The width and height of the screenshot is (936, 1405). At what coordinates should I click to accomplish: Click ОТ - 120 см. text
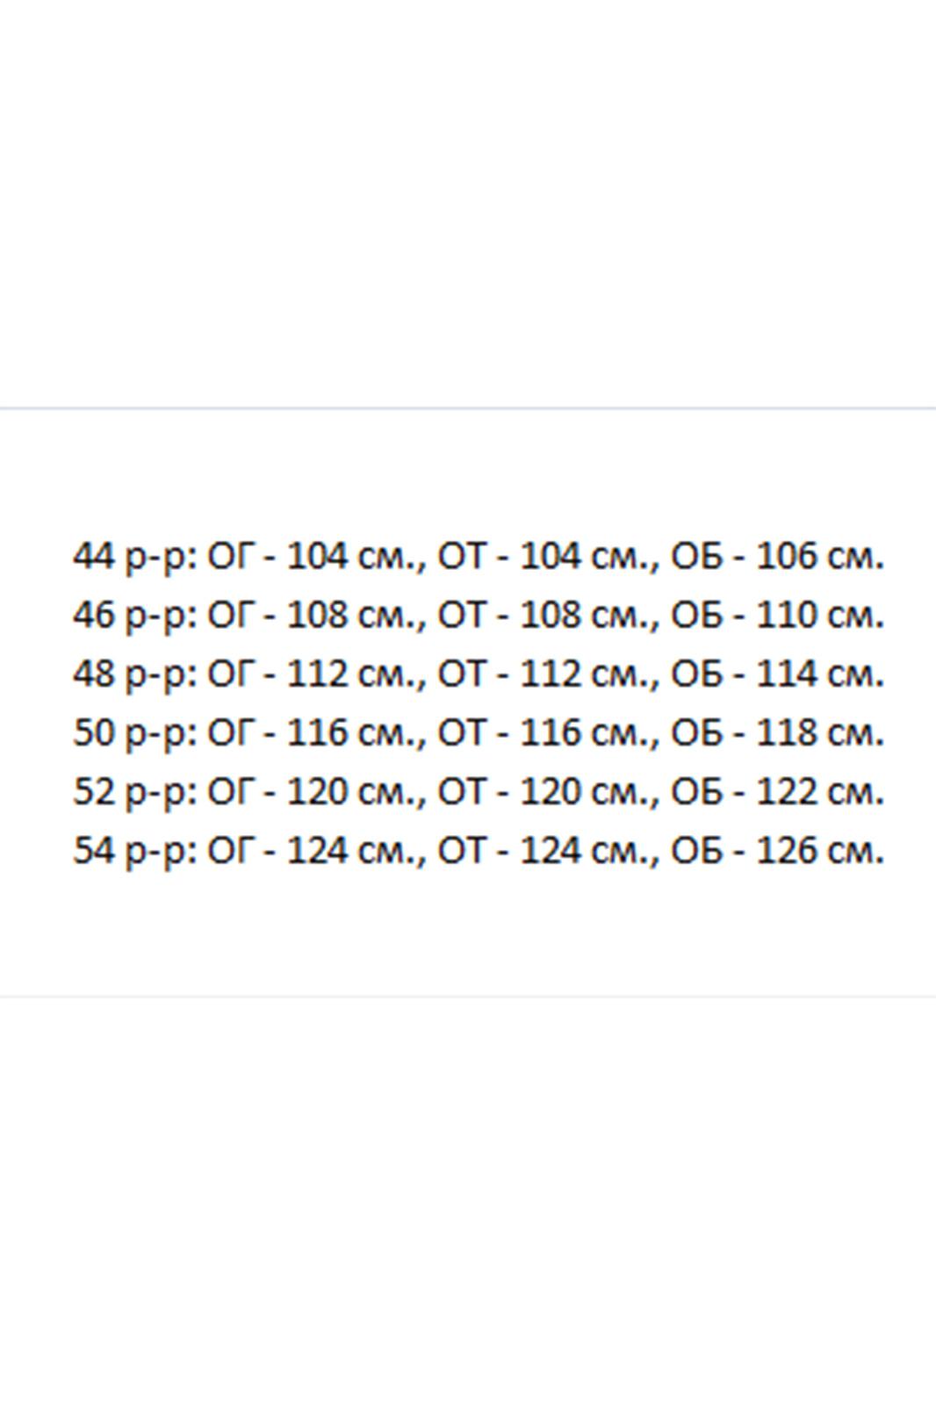[546, 791]
